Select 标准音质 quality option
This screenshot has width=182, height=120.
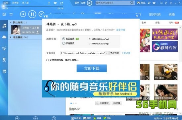click(x=64, y=43)
